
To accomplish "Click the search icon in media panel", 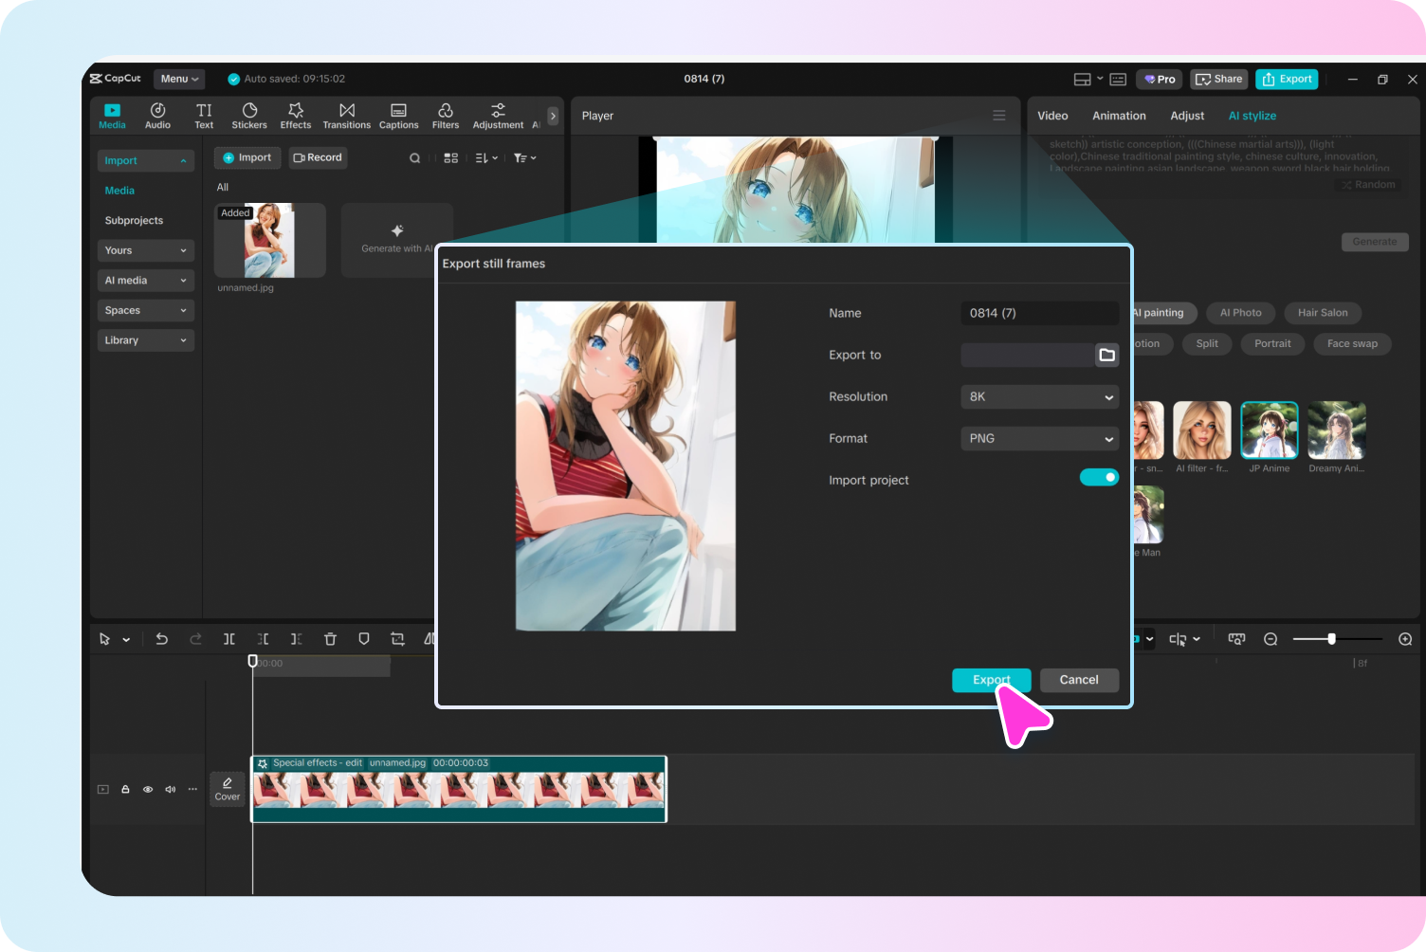I will (x=414, y=158).
